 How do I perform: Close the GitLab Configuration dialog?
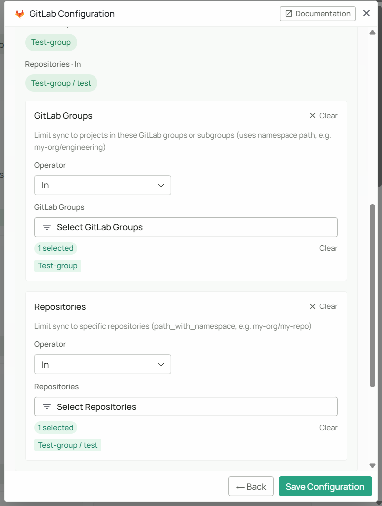click(x=366, y=13)
